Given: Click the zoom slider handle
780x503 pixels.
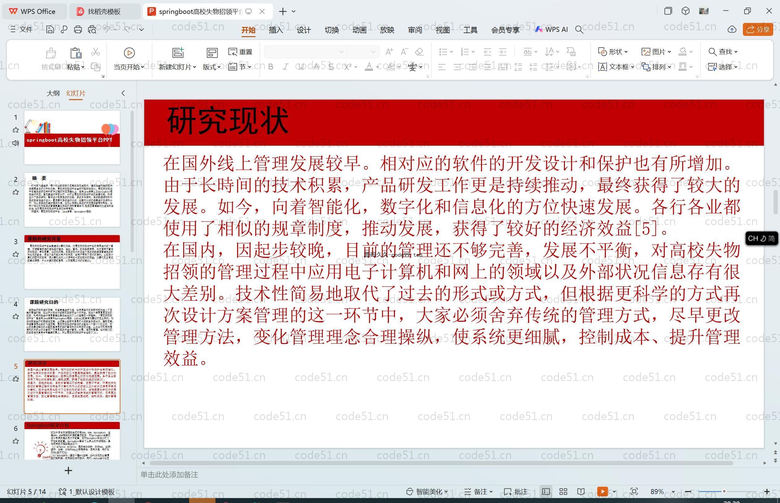Looking at the screenshot, I should point(724,492).
